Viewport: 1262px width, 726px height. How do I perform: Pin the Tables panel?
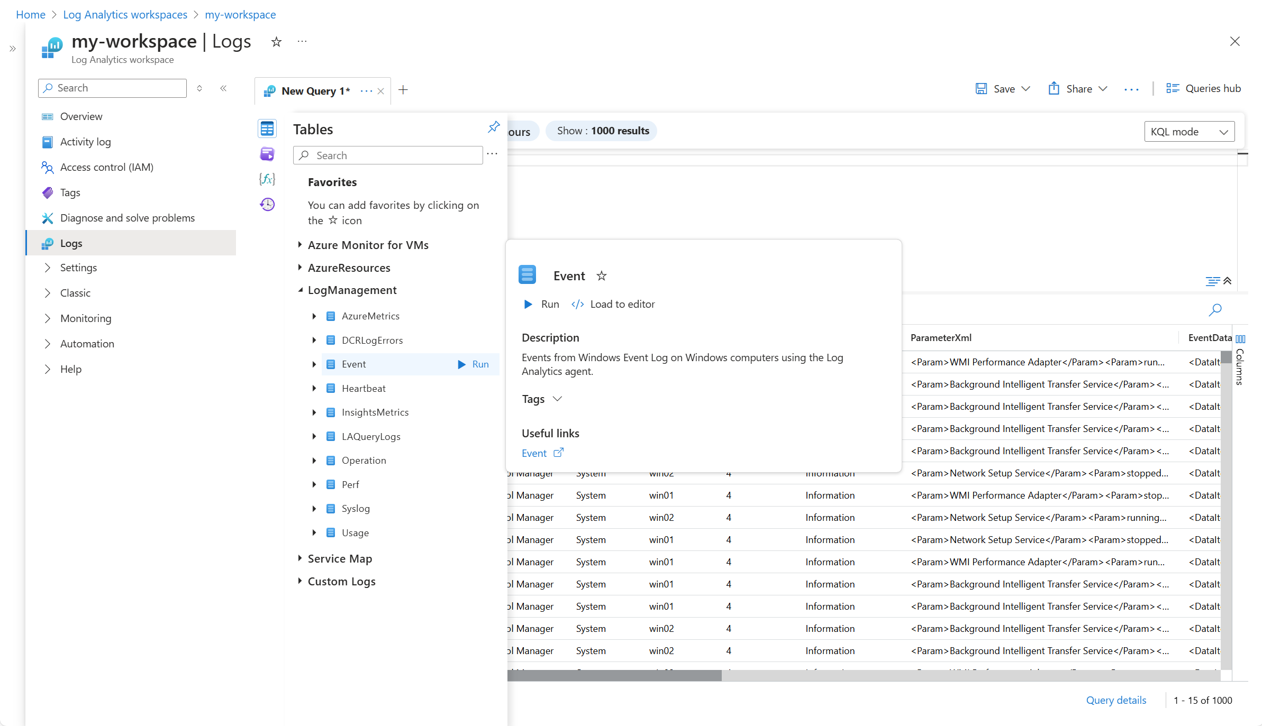(x=493, y=127)
